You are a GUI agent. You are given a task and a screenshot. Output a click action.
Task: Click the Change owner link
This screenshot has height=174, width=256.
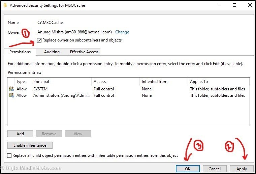(122, 32)
